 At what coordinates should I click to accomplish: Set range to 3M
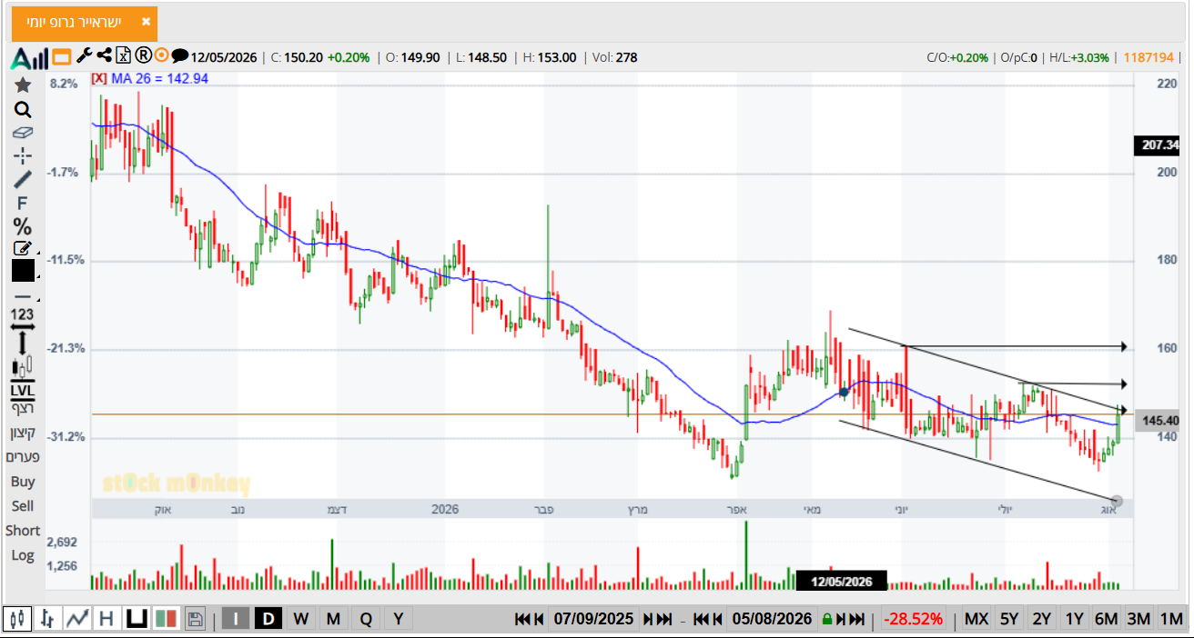(x=1138, y=619)
